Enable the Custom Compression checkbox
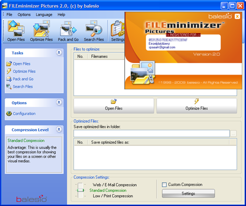 point(164,184)
